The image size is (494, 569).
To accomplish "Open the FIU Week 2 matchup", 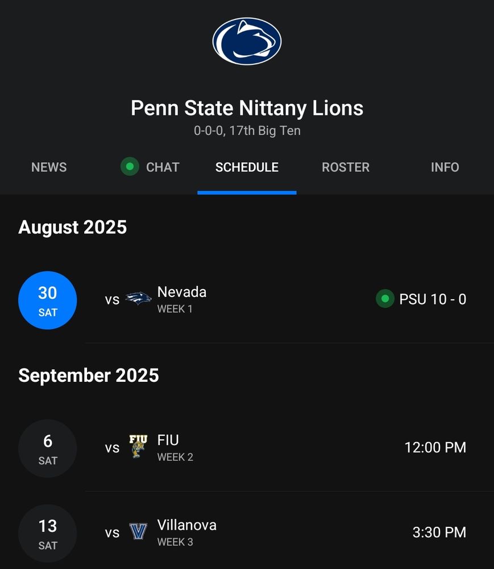I will coord(247,448).
